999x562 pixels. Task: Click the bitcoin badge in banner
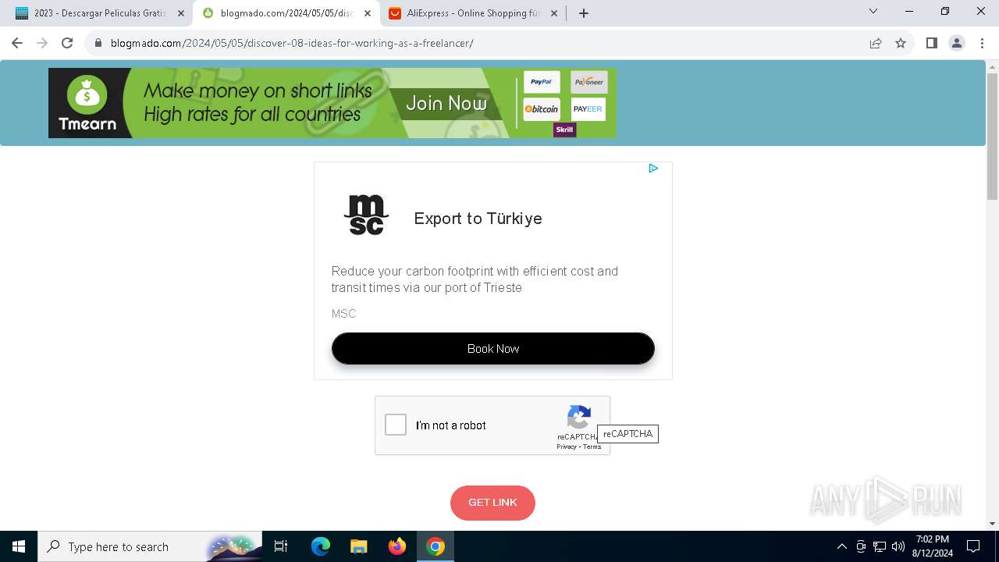click(542, 109)
